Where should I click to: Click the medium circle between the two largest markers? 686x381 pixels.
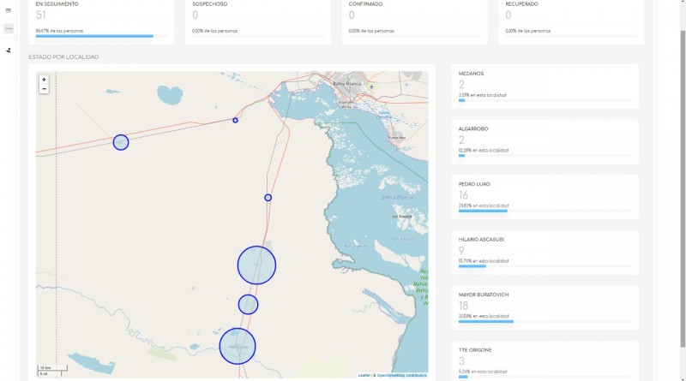(x=248, y=304)
